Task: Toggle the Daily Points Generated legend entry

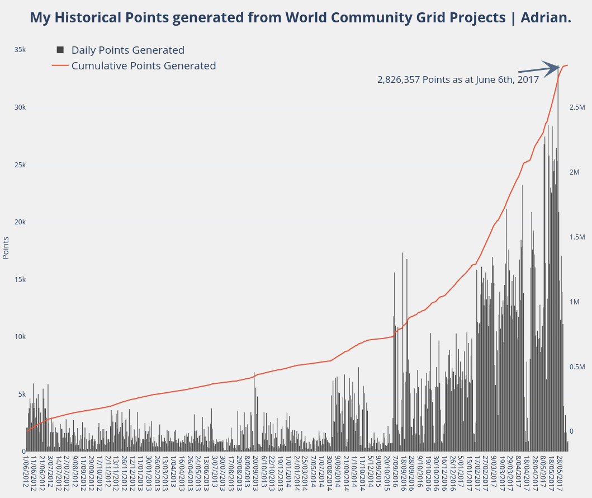Action: [127, 50]
